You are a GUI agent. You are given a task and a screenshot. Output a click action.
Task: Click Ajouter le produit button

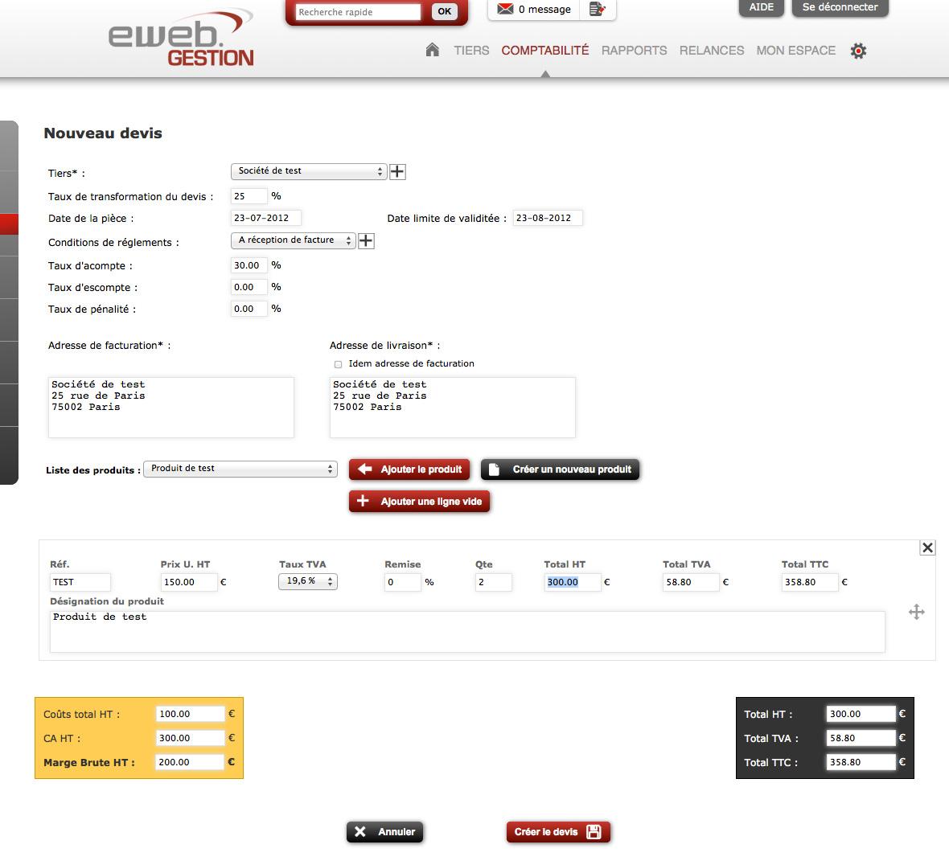(x=409, y=469)
